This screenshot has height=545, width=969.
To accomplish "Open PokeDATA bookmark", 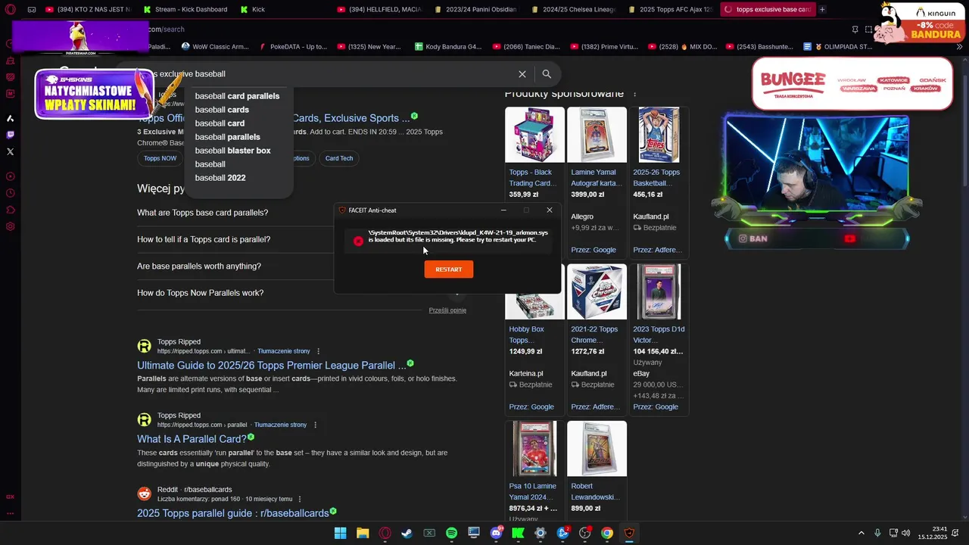I will pos(292,47).
